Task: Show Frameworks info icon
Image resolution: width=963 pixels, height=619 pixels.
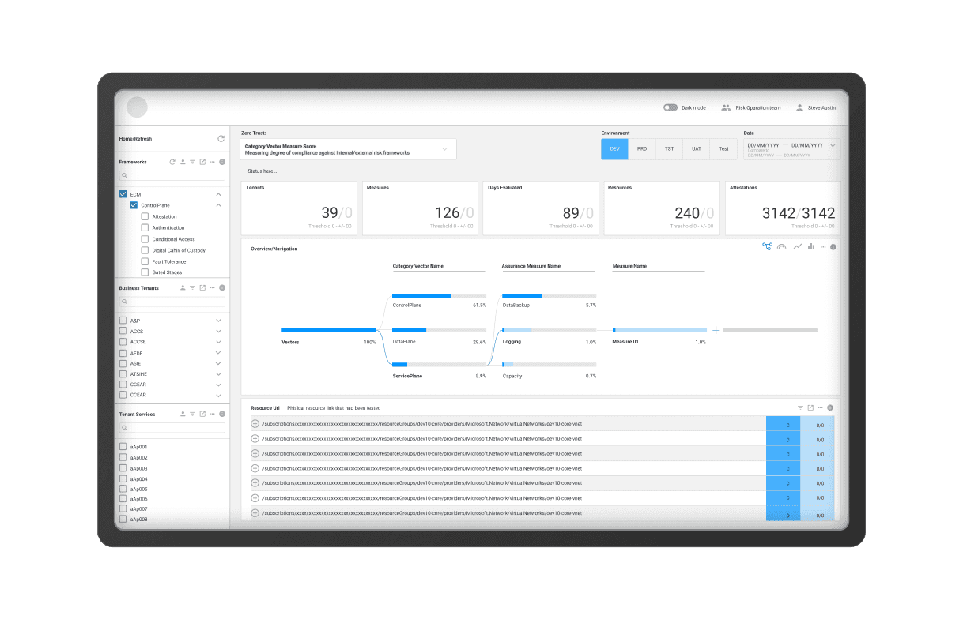Action: [222, 162]
